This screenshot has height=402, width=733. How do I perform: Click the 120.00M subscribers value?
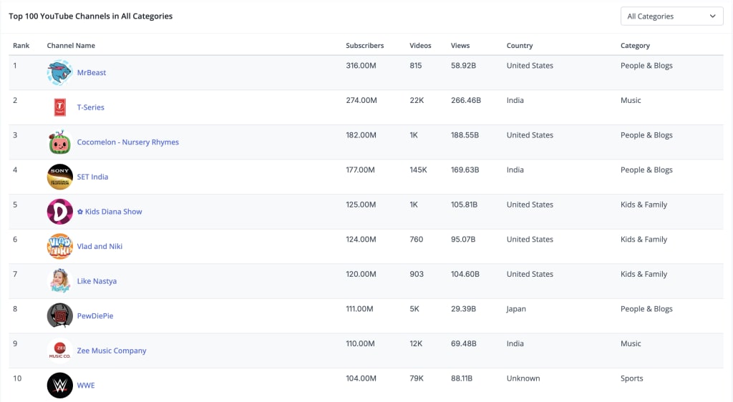click(361, 274)
